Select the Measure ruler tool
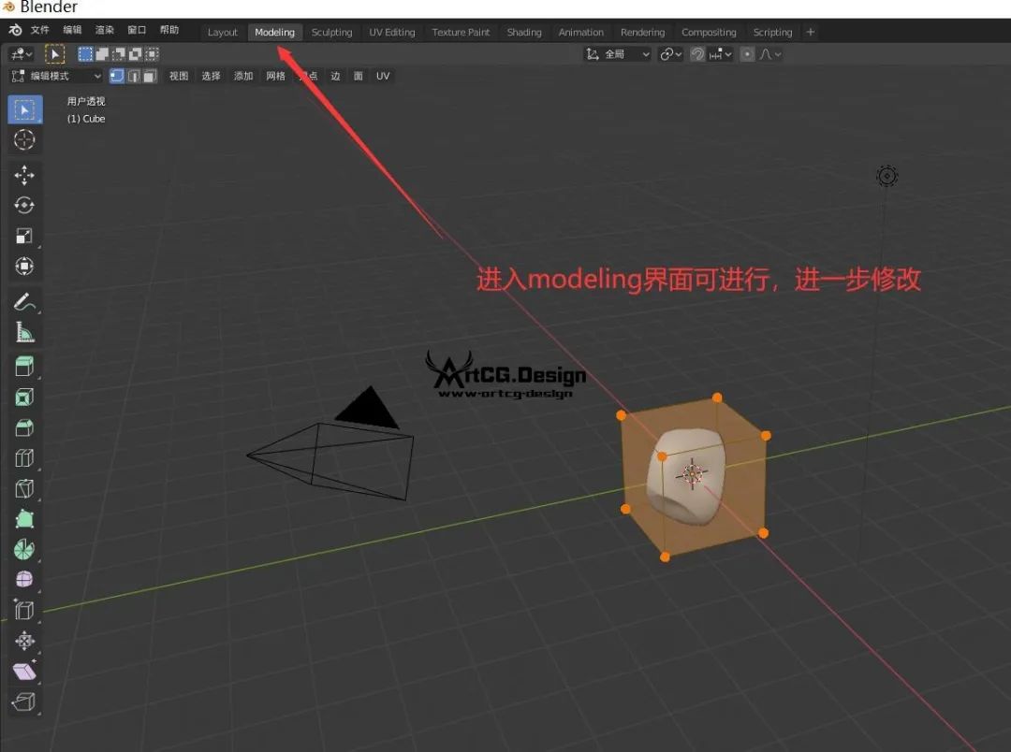 (24, 332)
